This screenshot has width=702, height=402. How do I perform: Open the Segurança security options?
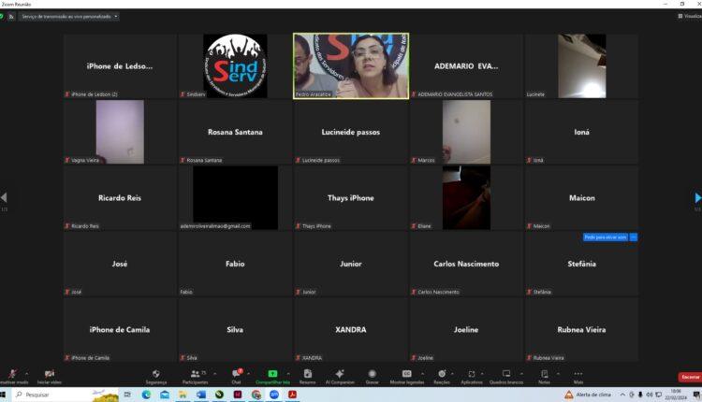(x=156, y=376)
